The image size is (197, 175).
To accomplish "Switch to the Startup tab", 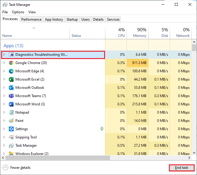I will tap(72, 19).
